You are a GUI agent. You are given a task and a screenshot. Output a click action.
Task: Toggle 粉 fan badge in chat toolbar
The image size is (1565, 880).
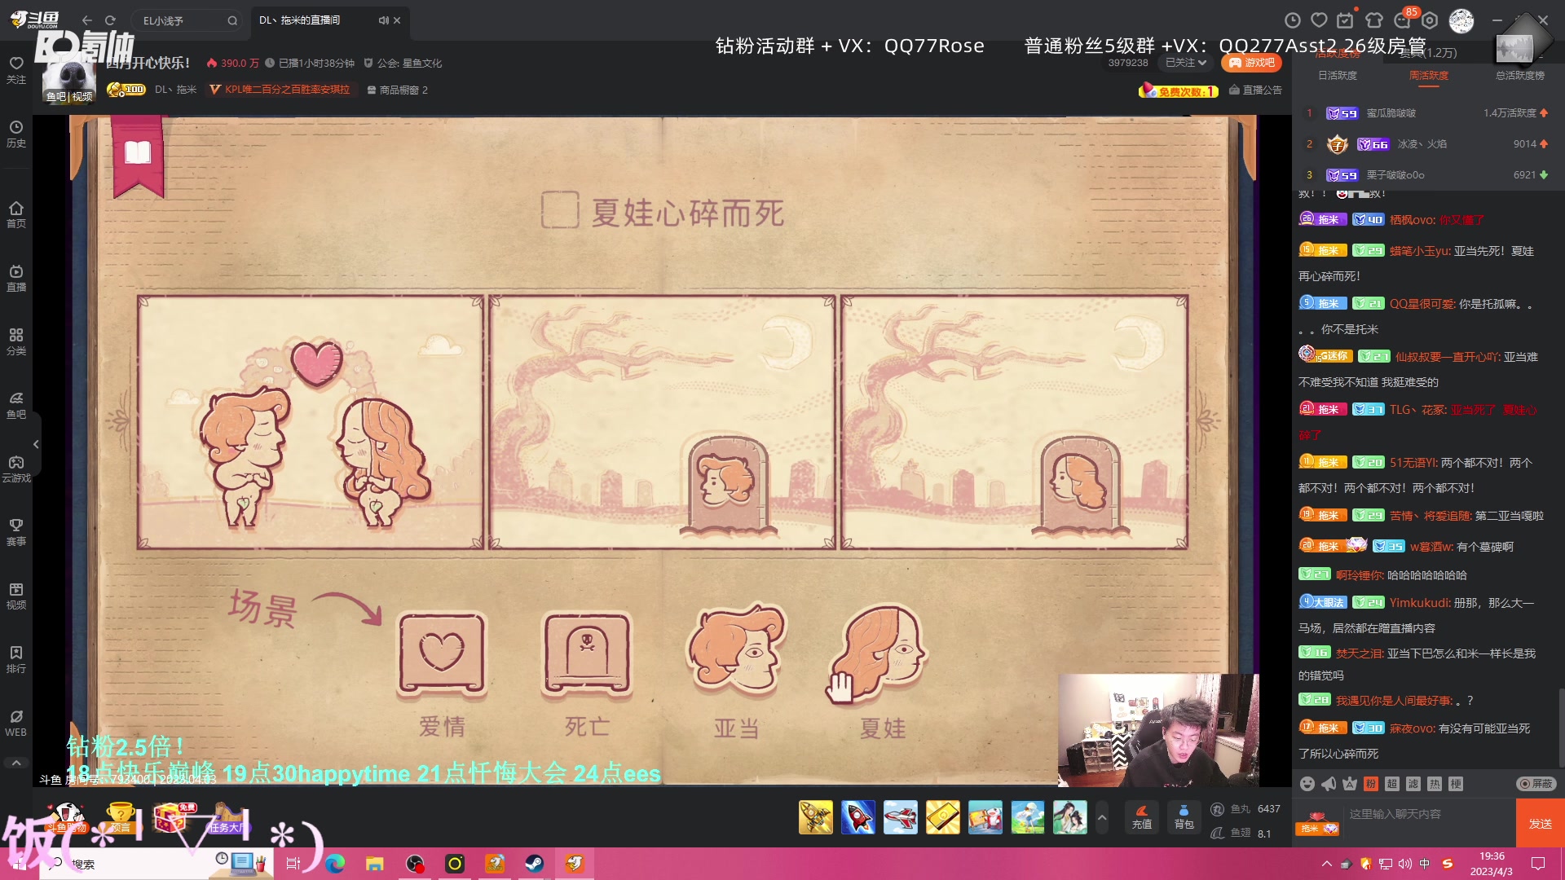(1371, 783)
